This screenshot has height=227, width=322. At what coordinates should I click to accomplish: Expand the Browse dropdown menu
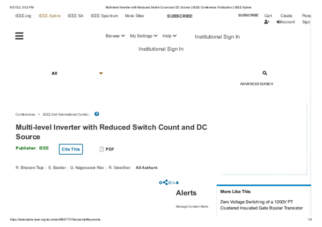[116, 36]
